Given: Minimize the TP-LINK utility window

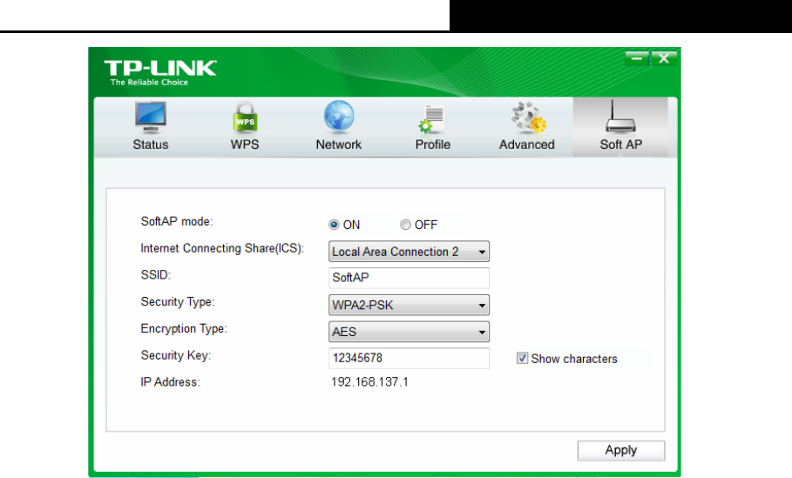Looking at the screenshot, I should coord(636,58).
